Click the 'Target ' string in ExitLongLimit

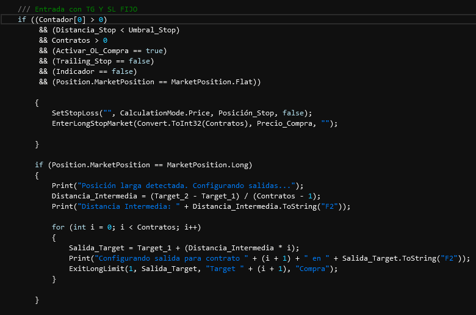225,269
